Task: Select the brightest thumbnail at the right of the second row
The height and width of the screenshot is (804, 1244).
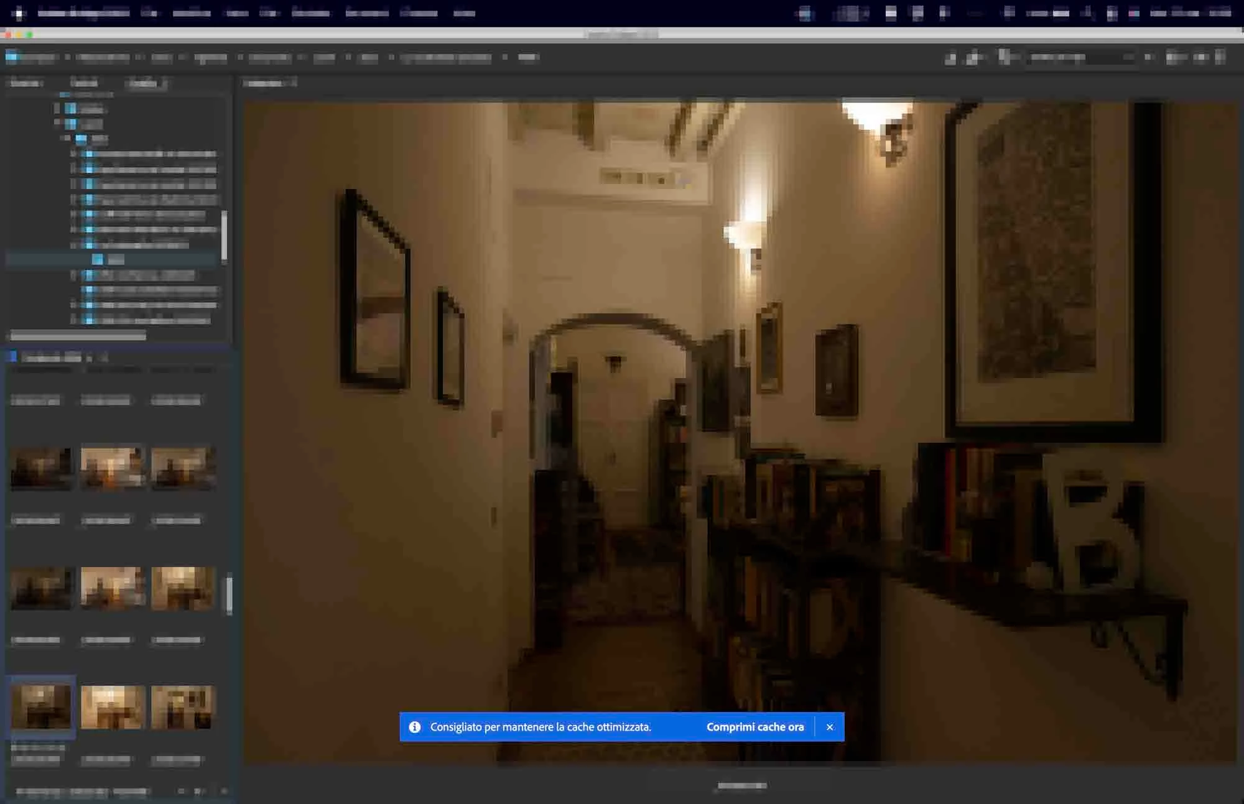Action: coord(182,587)
